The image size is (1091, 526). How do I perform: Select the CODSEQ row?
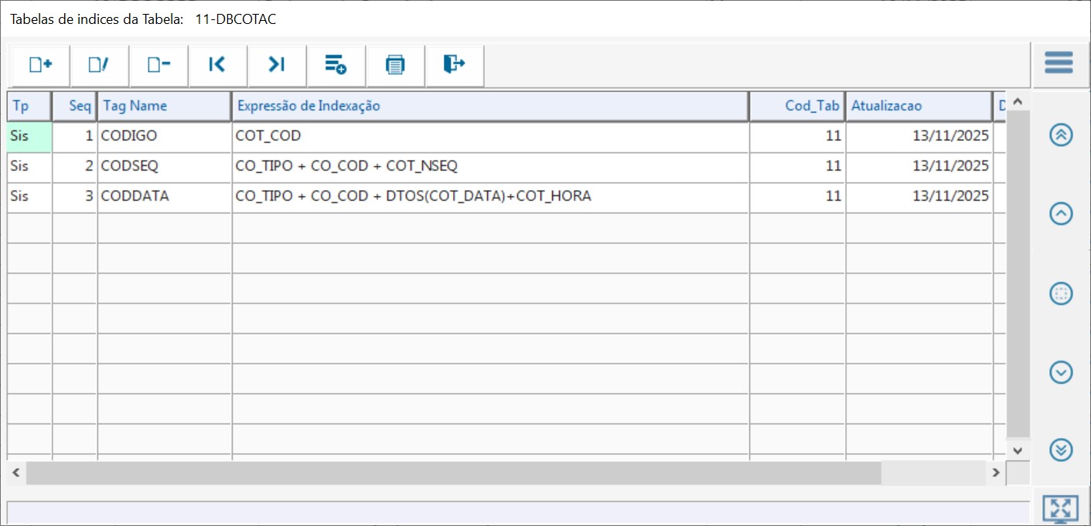(164, 166)
